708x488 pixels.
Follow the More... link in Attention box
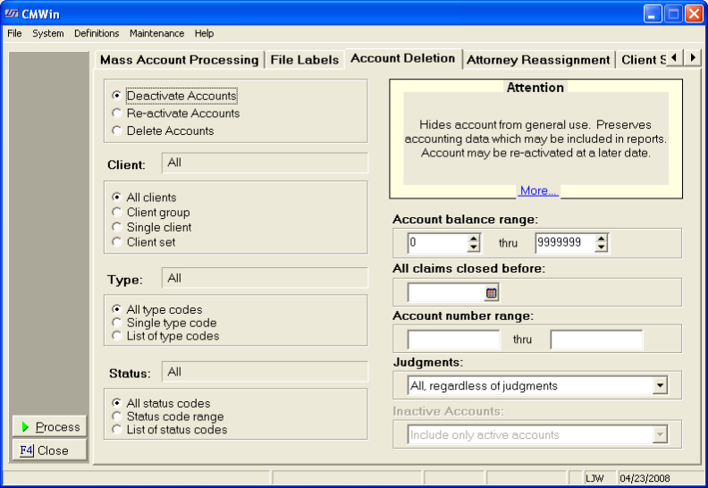538,190
